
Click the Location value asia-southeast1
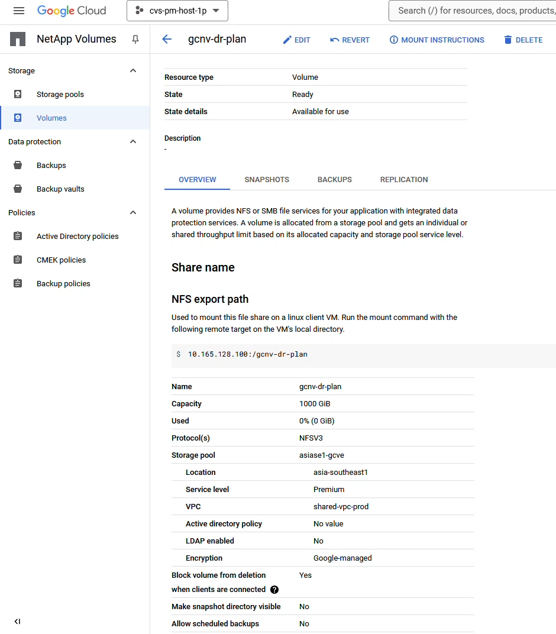[x=341, y=473]
